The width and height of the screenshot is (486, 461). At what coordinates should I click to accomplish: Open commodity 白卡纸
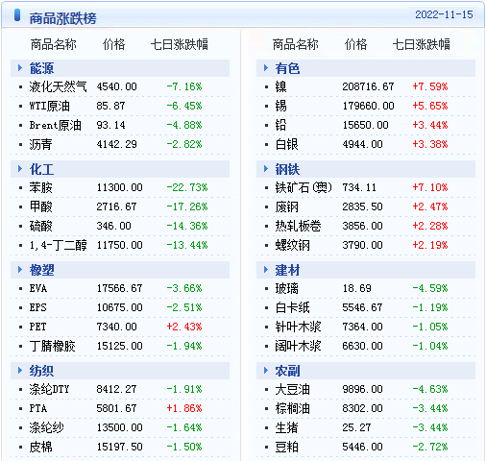click(x=292, y=307)
